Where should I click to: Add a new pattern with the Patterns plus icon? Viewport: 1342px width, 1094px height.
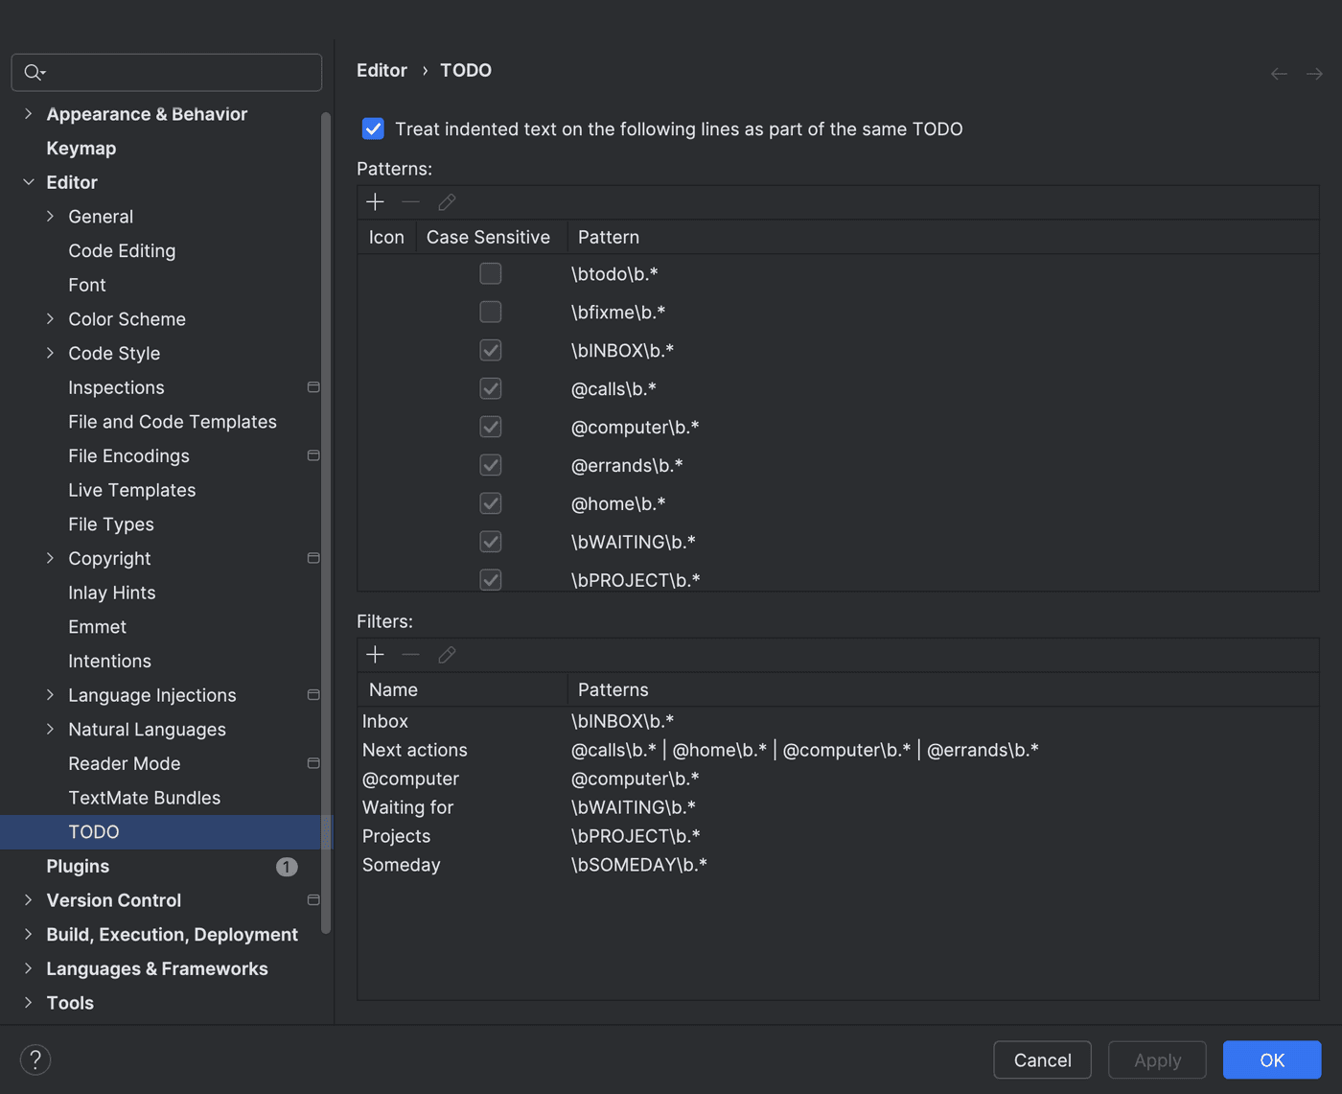375,201
